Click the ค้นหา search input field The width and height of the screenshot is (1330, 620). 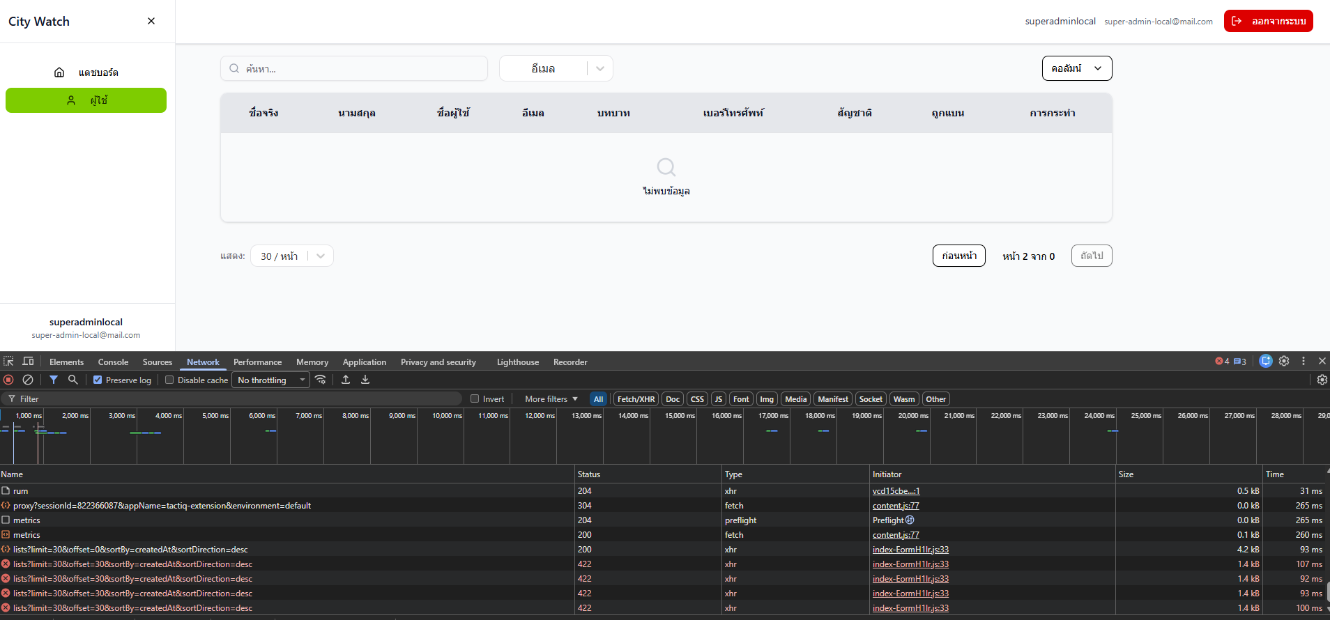coord(362,68)
